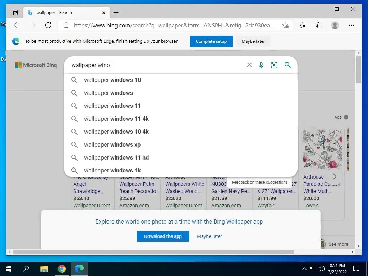Image resolution: width=368 pixels, height=276 pixels.
Task: Click the magnifier search submit icon
Action: [288, 65]
